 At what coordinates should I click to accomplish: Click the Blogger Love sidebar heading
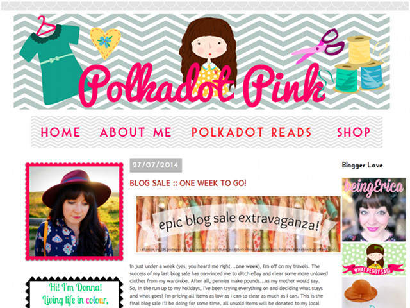click(x=362, y=165)
